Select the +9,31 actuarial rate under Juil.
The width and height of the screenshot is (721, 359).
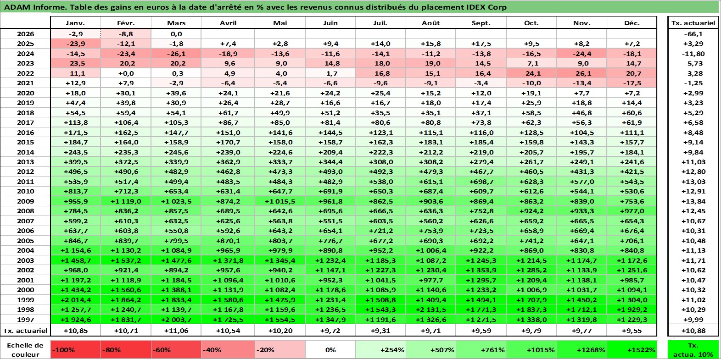click(380, 330)
